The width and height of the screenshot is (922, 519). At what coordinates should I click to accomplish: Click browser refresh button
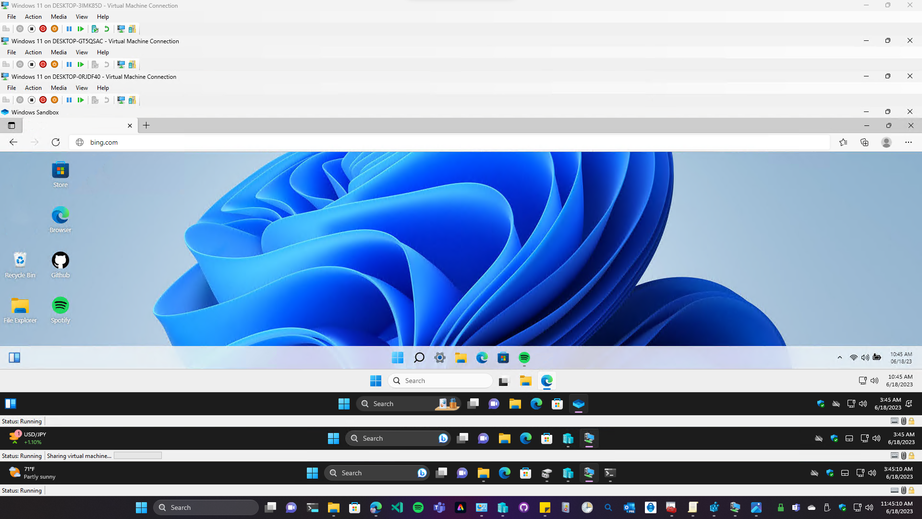pos(56,142)
